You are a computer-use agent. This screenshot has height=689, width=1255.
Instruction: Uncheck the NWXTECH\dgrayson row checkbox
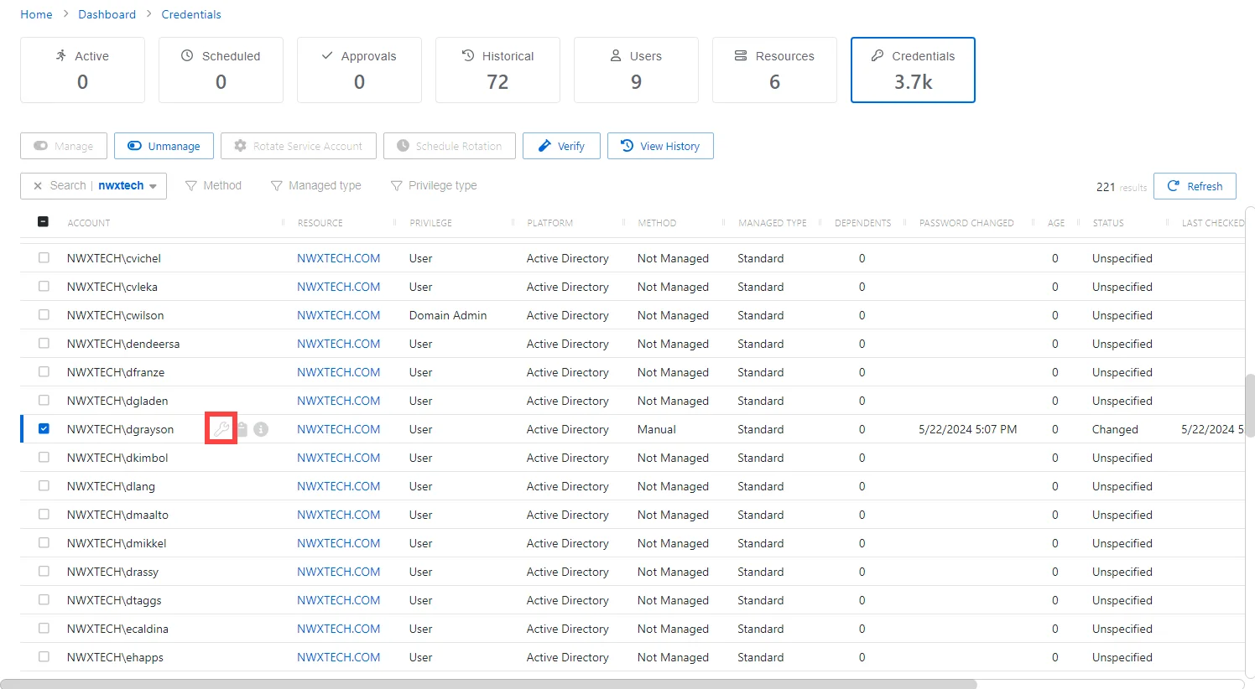click(x=44, y=428)
